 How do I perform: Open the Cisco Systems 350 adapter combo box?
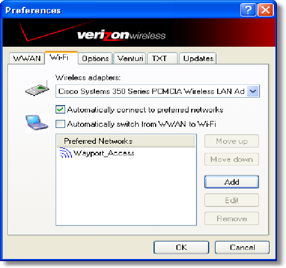point(158,91)
